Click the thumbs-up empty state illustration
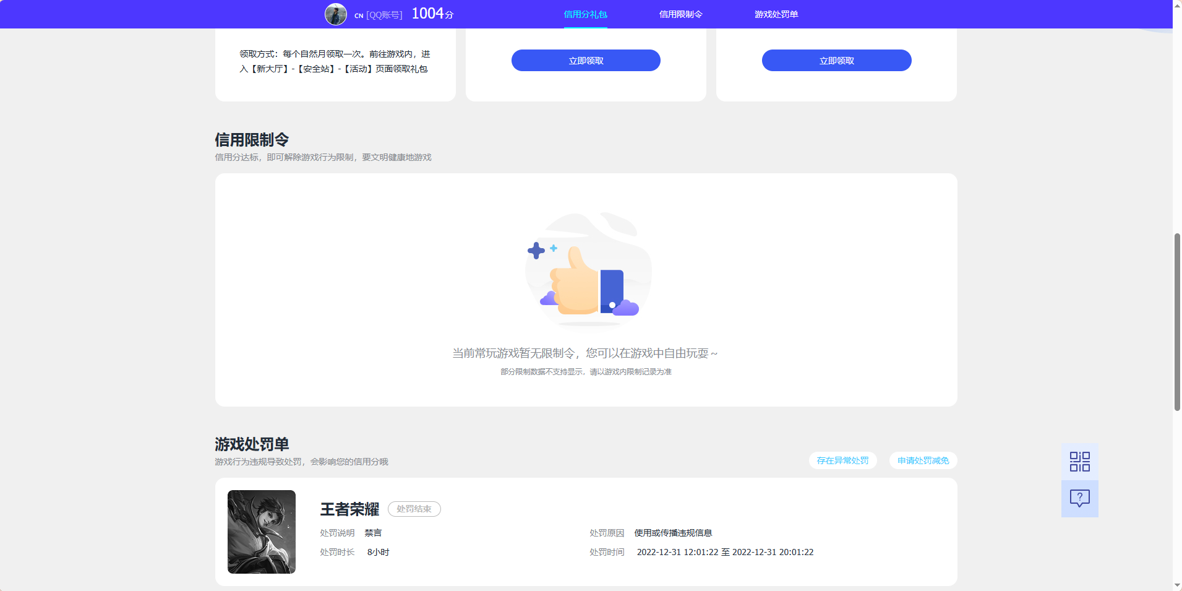This screenshot has width=1182, height=591. 588,272
